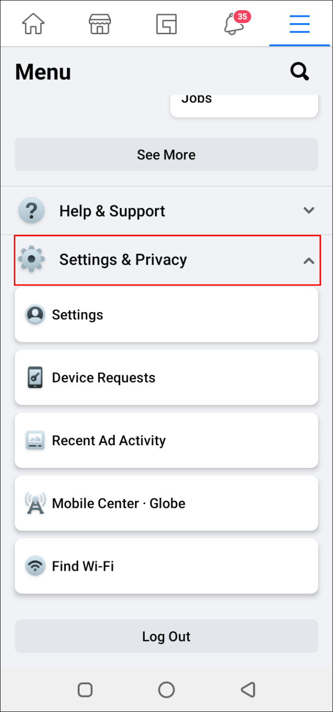Viewport: 333px width, 712px height.
Task: Tap the Android recent apps square
Action: pyautogui.click(x=85, y=690)
